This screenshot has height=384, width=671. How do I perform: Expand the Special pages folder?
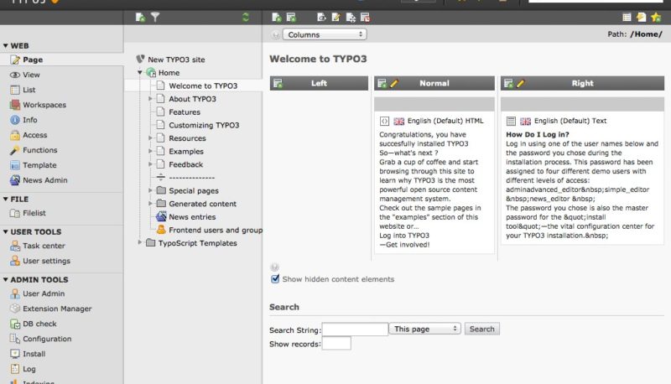150,190
